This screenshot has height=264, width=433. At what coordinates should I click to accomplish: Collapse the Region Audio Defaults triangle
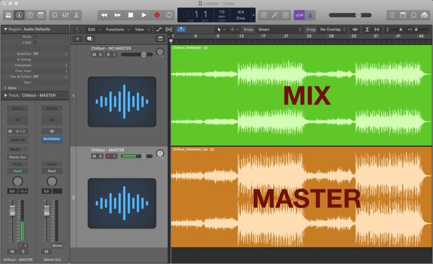[5, 29]
